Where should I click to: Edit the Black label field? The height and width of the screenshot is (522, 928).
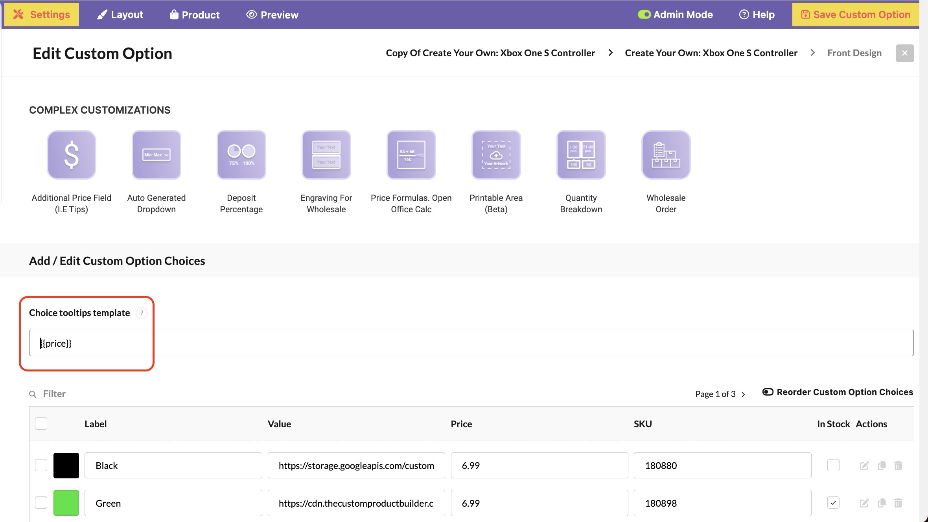point(173,465)
